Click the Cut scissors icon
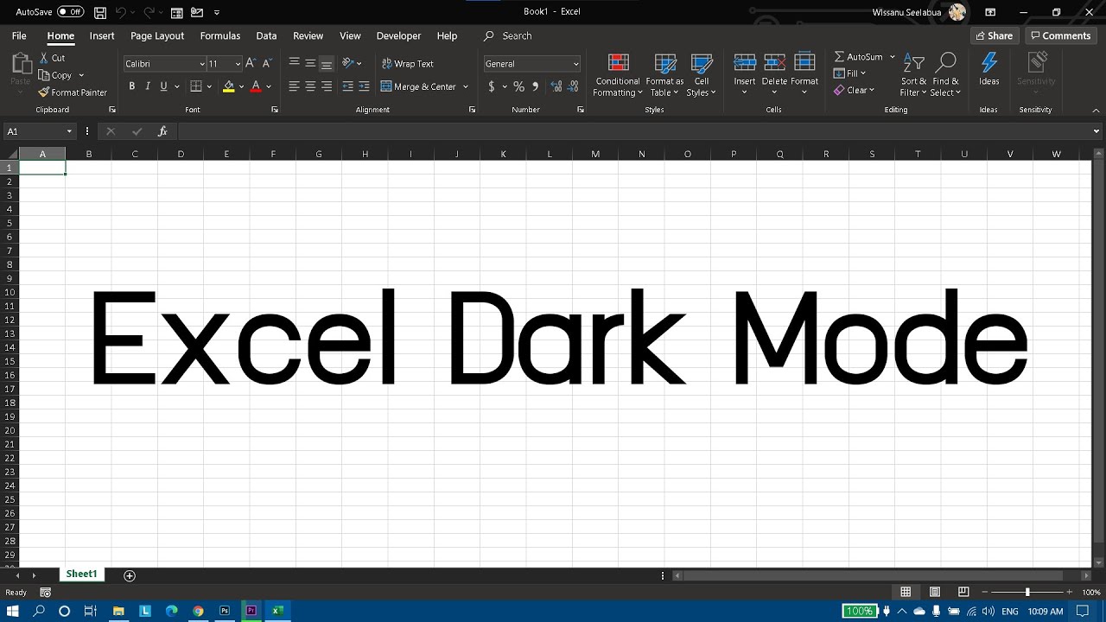The image size is (1106, 622). (44, 58)
